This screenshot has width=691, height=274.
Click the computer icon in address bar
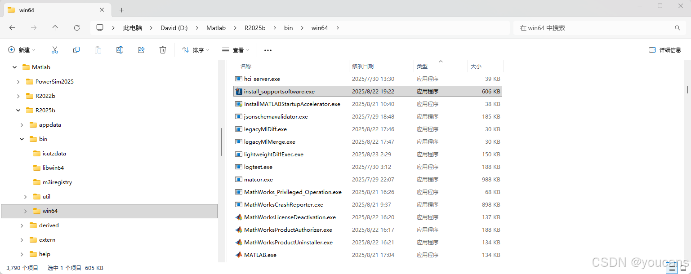[x=100, y=28]
